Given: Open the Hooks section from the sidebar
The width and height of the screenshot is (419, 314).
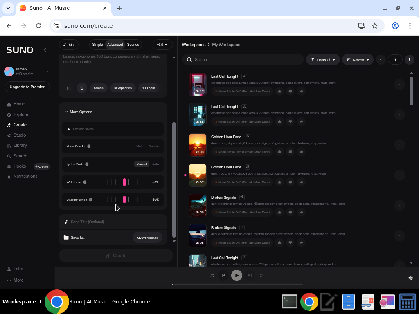Looking at the screenshot, I should tap(19, 166).
